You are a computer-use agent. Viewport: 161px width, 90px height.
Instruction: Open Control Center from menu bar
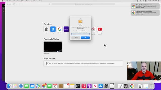click(x=146, y=1)
